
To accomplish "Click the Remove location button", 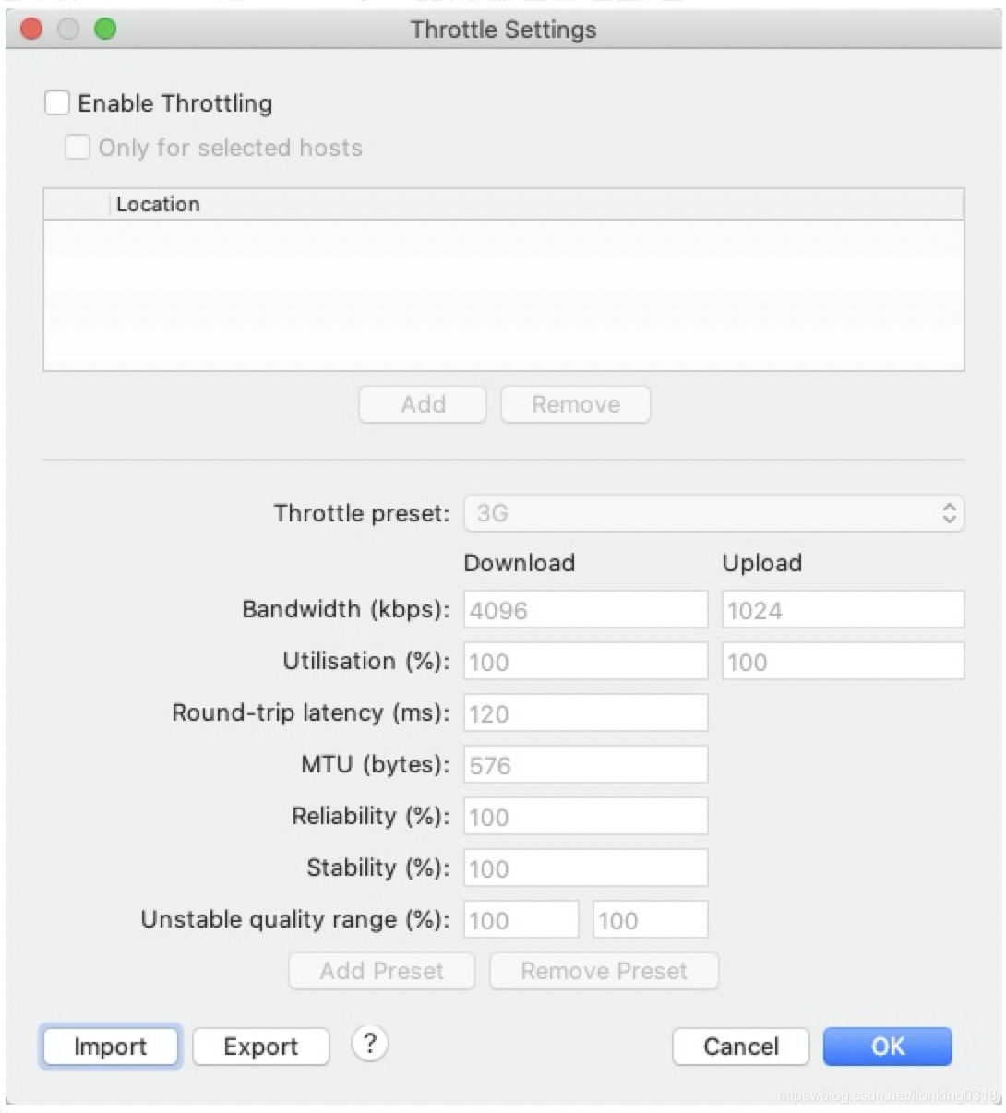I will point(575,404).
